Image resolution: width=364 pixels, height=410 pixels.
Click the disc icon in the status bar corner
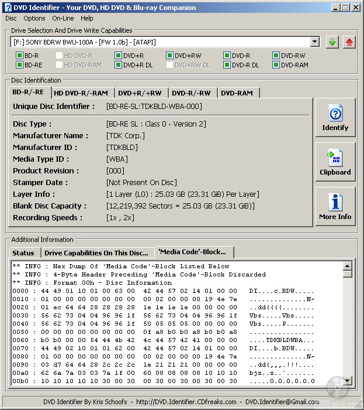click(338, 387)
